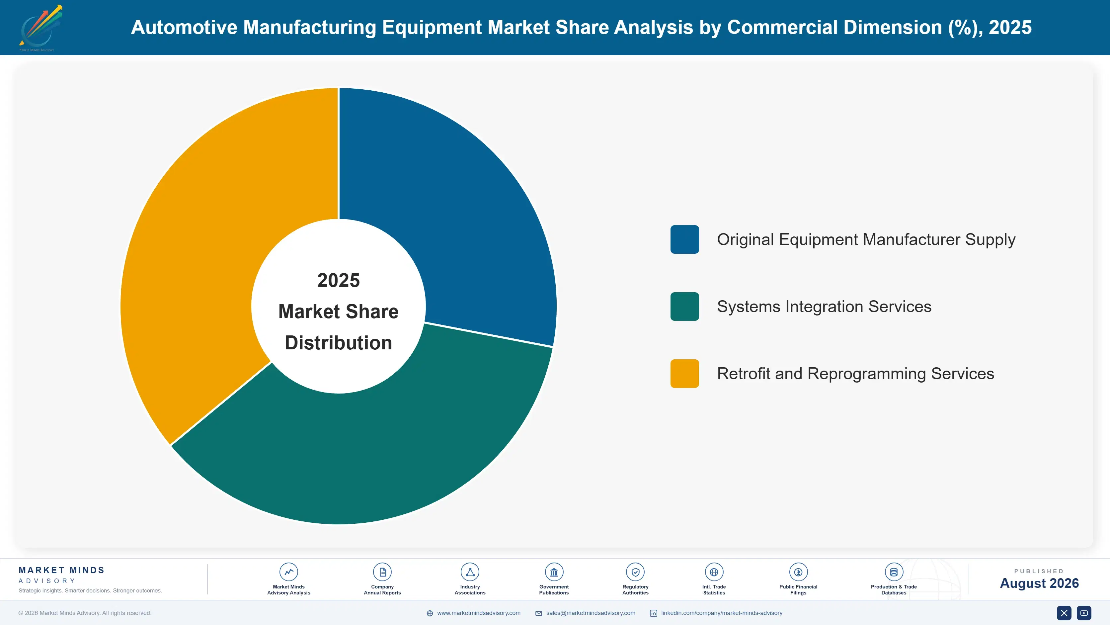The height and width of the screenshot is (625, 1110).
Task: Click the Market Minds Advisory logo in header
Action: (x=40, y=28)
